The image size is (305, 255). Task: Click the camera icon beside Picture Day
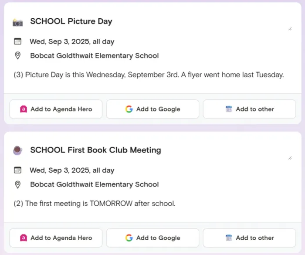click(x=17, y=22)
